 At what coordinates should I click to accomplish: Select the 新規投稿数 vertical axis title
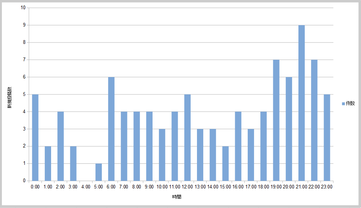click(x=10, y=98)
